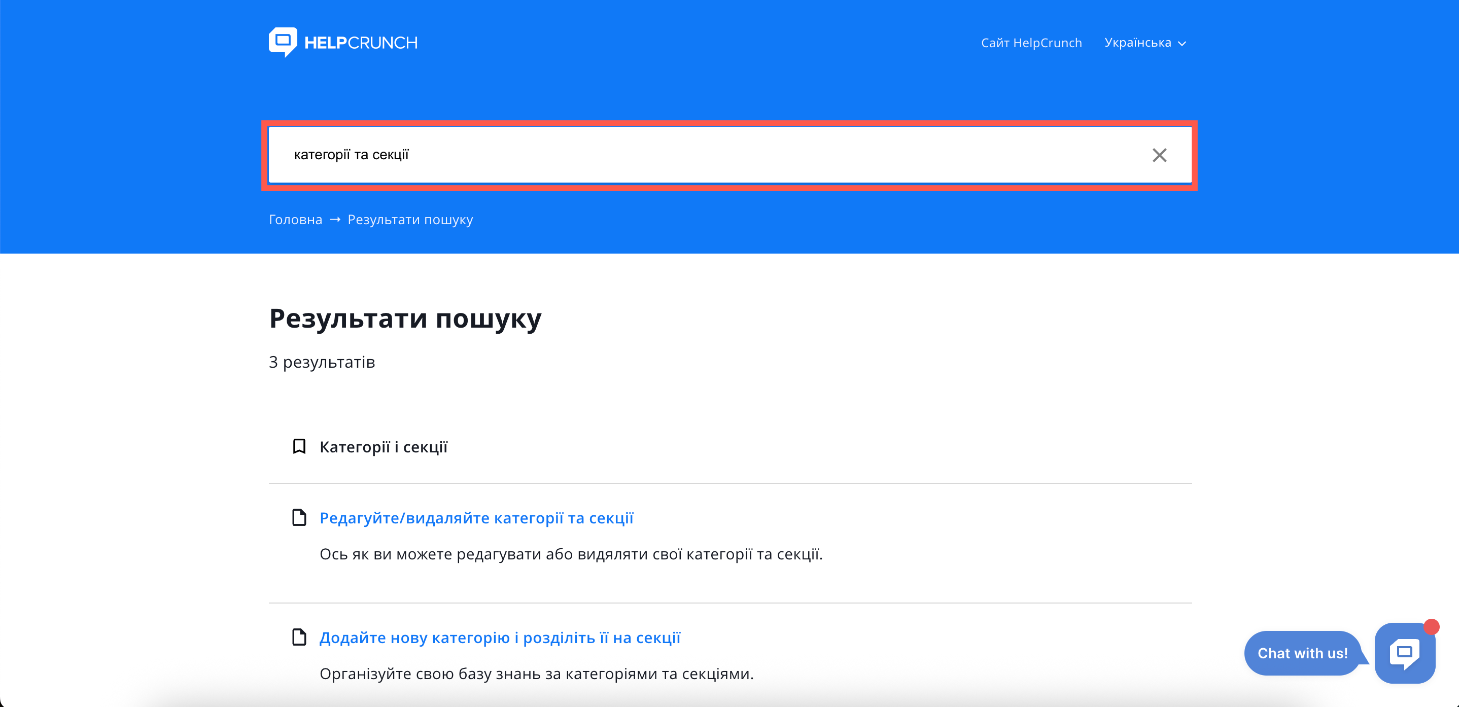Click the document icon beside Додайте нову категорію
The width and height of the screenshot is (1459, 707).
point(299,638)
